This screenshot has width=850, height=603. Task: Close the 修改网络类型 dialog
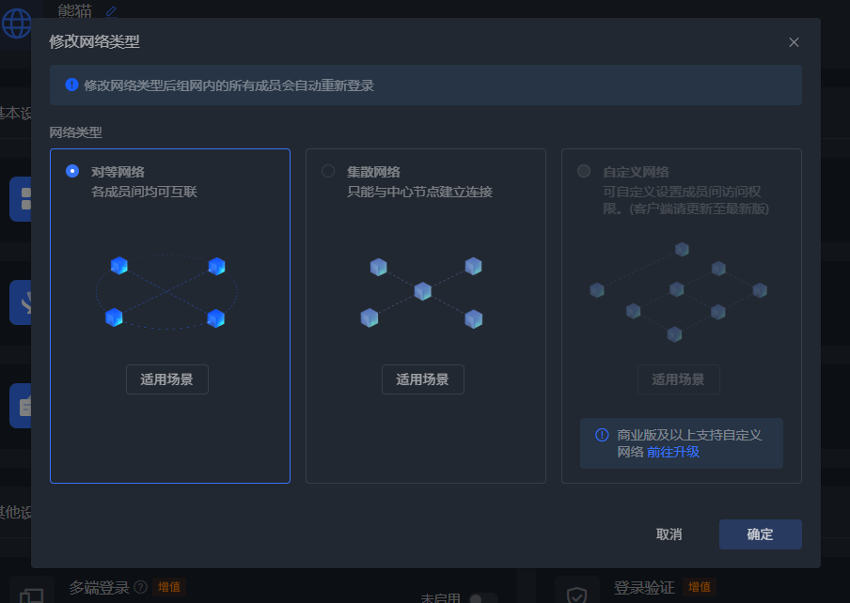click(794, 42)
